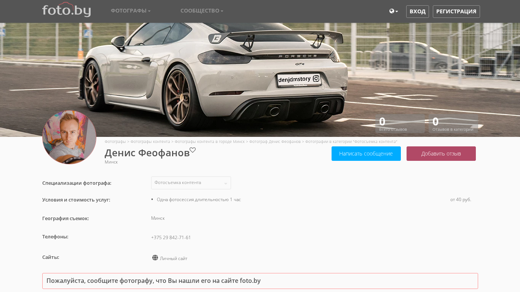Open the Личный сайт link
The height and width of the screenshot is (292, 520).
(174, 259)
